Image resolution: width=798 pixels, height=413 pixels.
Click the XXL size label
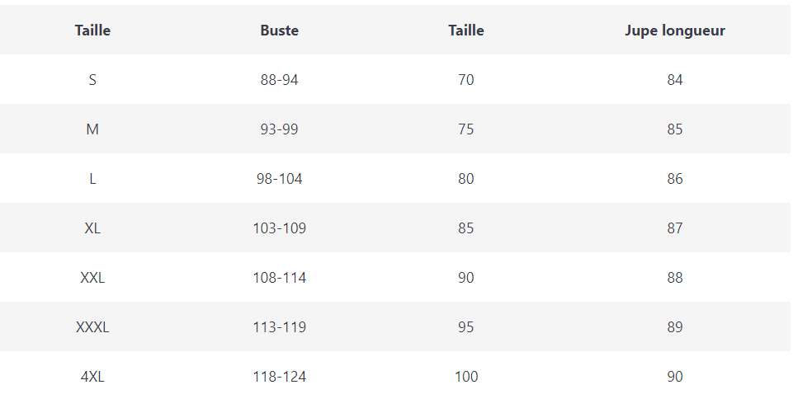click(x=92, y=278)
